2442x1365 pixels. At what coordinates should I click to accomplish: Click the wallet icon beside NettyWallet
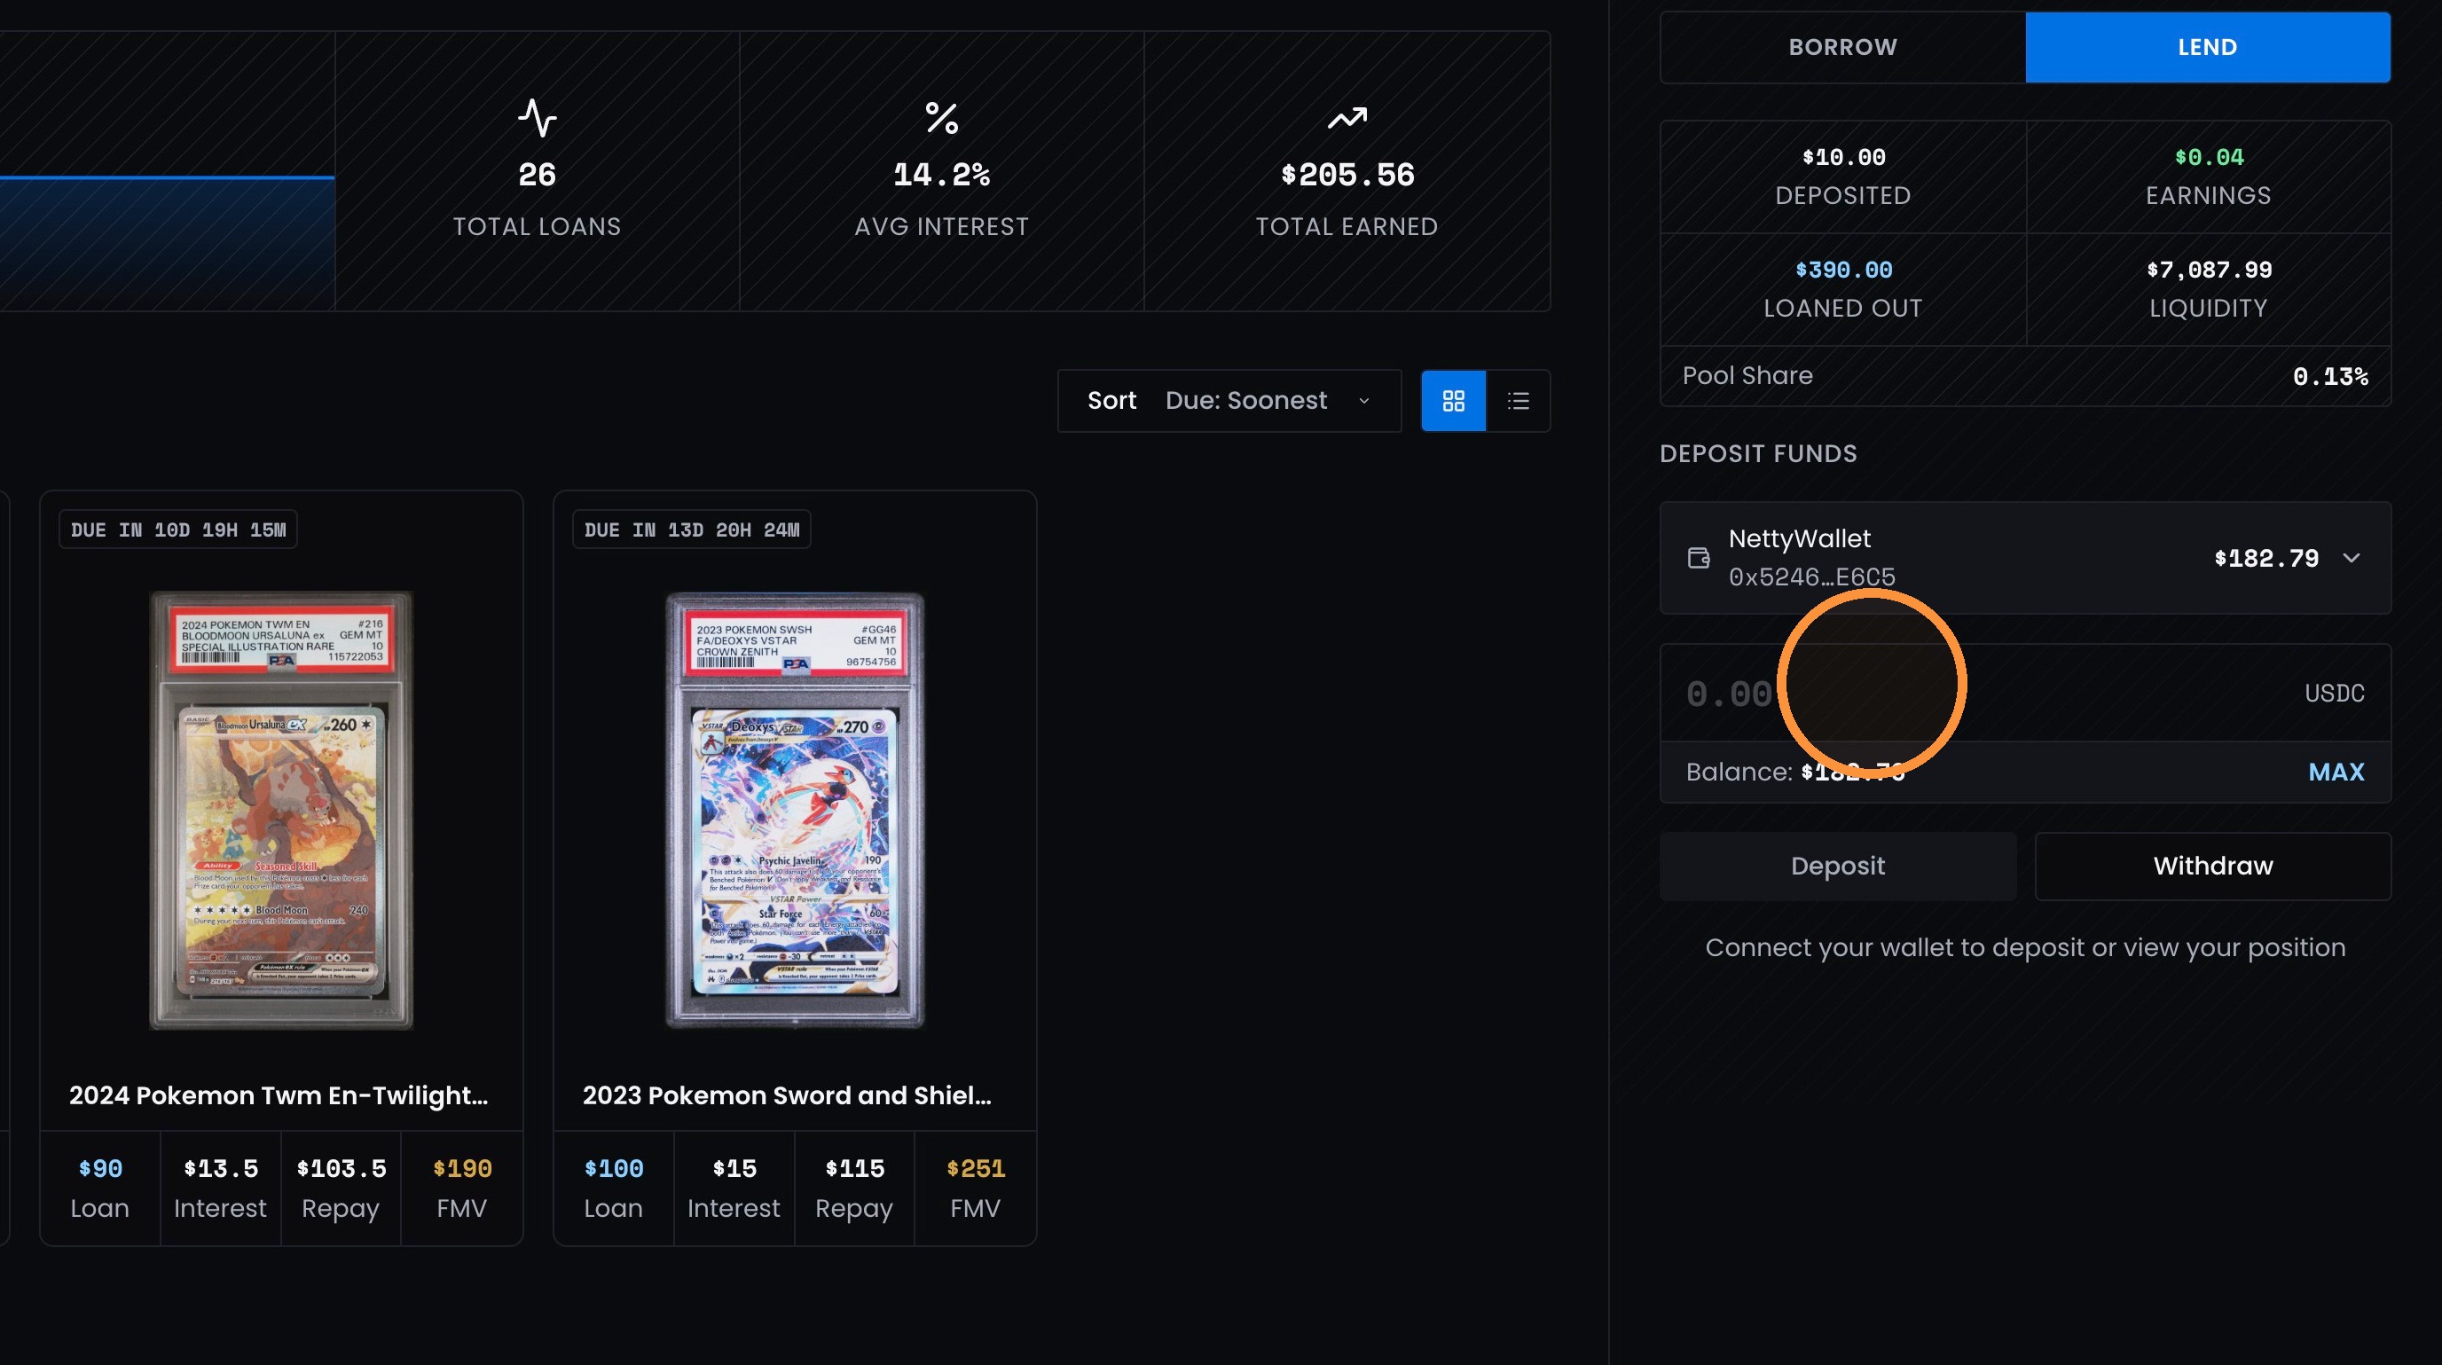click(x=1699, y=558)
